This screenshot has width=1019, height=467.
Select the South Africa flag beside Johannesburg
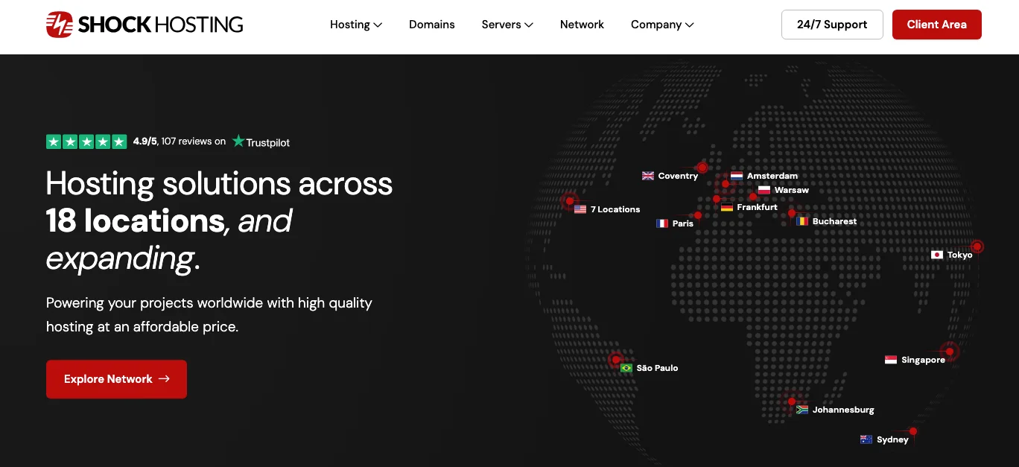[x=802, y=410]
